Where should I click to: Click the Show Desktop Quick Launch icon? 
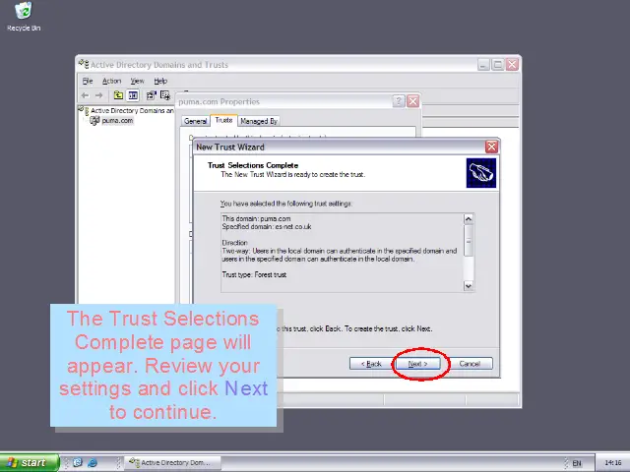point(78,463)
